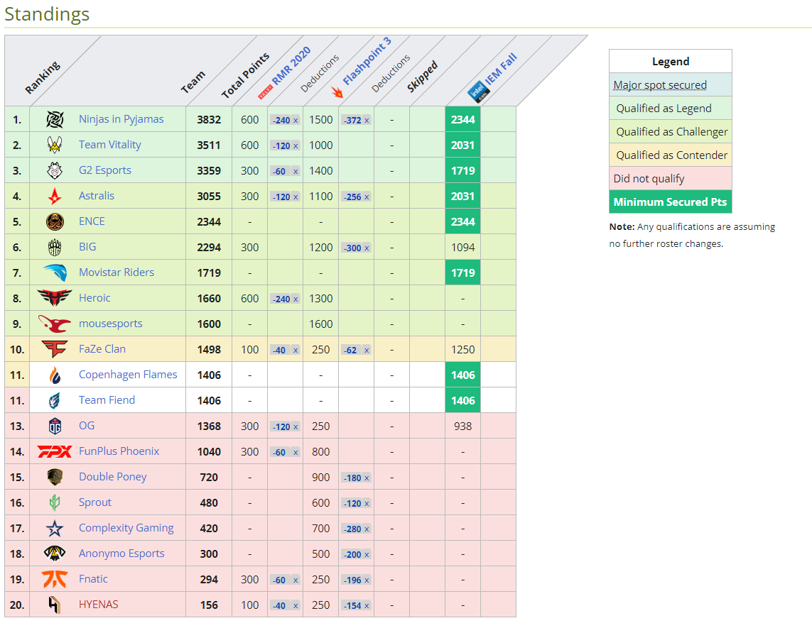The width and height of the screenshot is (812, 628).
Task: Open the red HYENAS team link
Action: [x=99, y=604]
